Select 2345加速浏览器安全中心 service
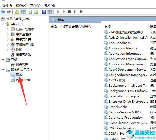 [x=126, y=32]
